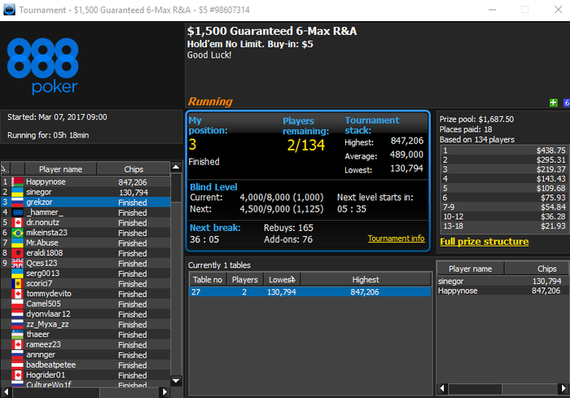Click the Brazil flag beside mikeinsta23

click(17, 233)
